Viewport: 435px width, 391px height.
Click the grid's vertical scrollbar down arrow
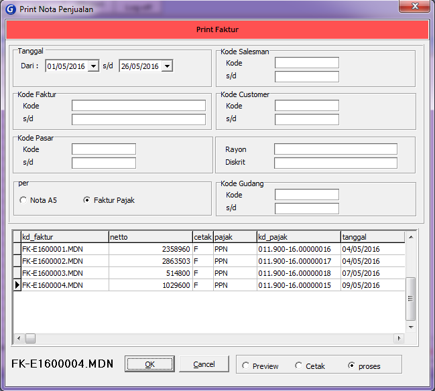pos(412,326)
